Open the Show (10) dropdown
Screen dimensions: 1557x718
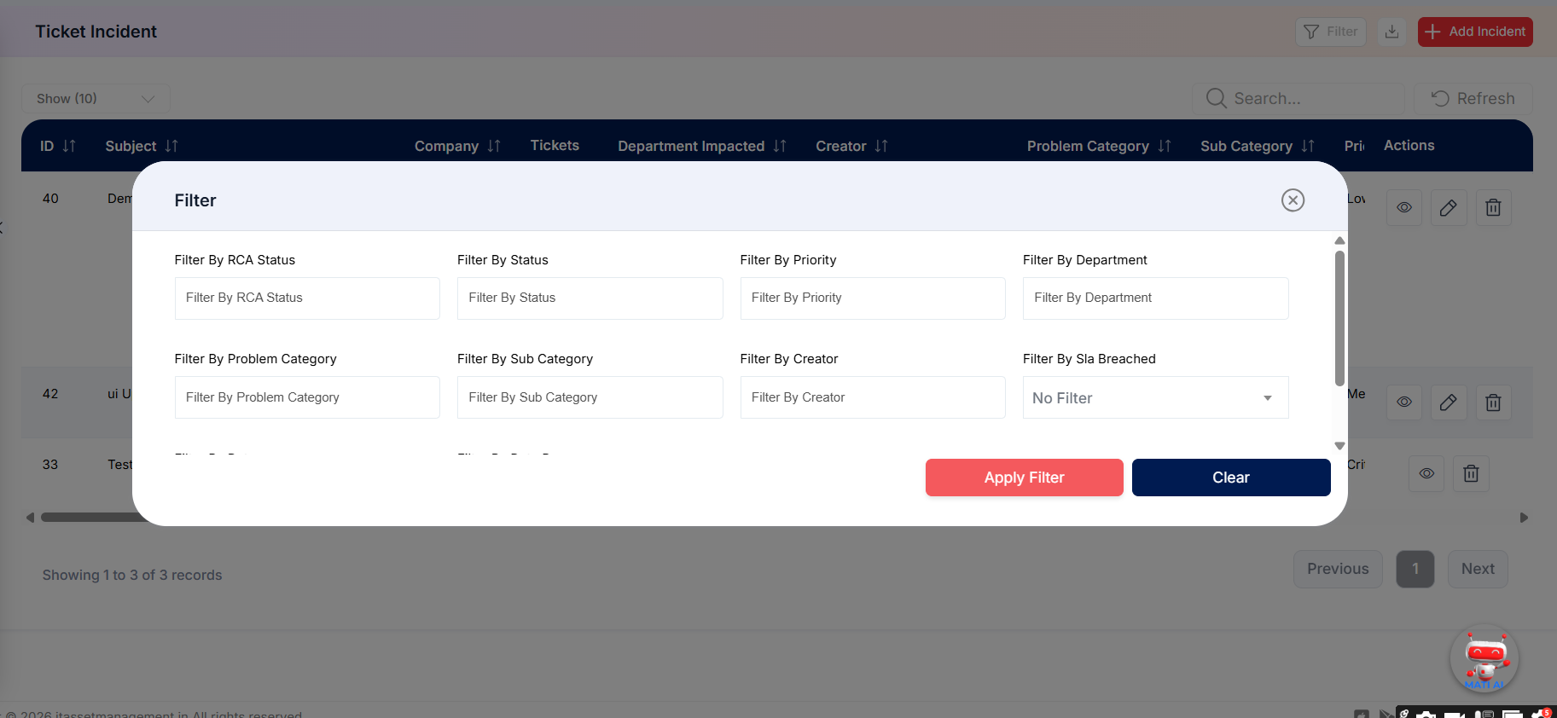pos(96,99)
